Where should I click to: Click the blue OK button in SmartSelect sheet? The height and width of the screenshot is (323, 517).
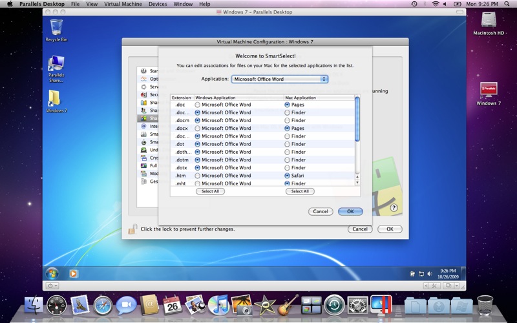(350, 211)
